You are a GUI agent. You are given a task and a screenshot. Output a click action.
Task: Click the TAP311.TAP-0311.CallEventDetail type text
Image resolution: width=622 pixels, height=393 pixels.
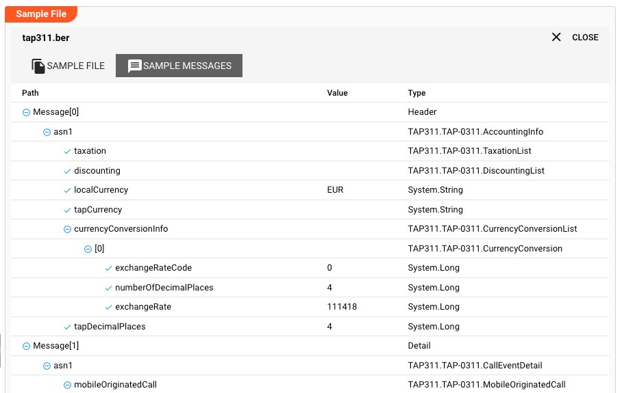[475, 365]
